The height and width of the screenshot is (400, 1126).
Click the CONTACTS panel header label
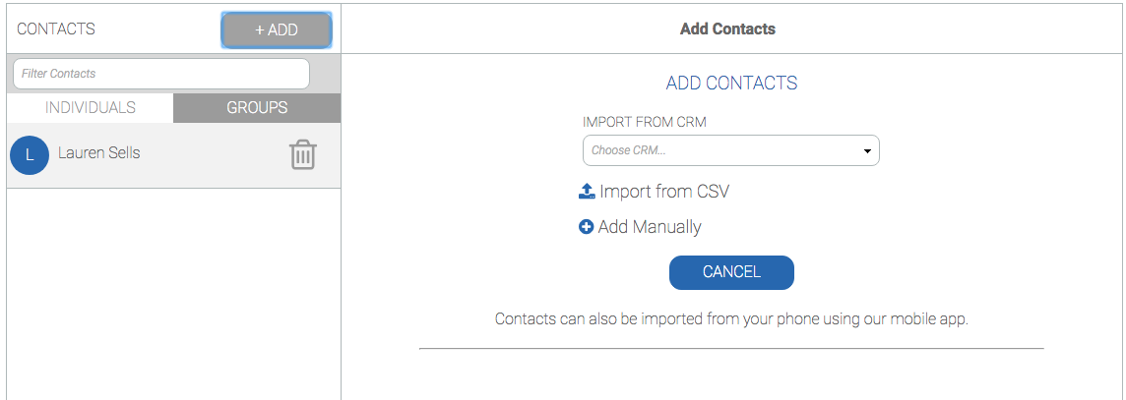[56, 29]
